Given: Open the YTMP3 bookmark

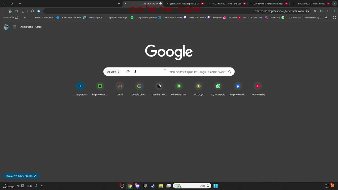Looking at the screenshot, I should click(x=47, y=18).
